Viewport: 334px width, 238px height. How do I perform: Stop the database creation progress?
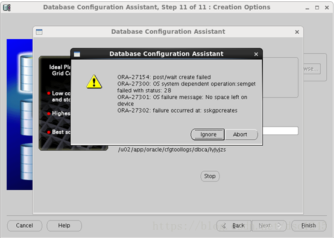(x=210, y=176)
